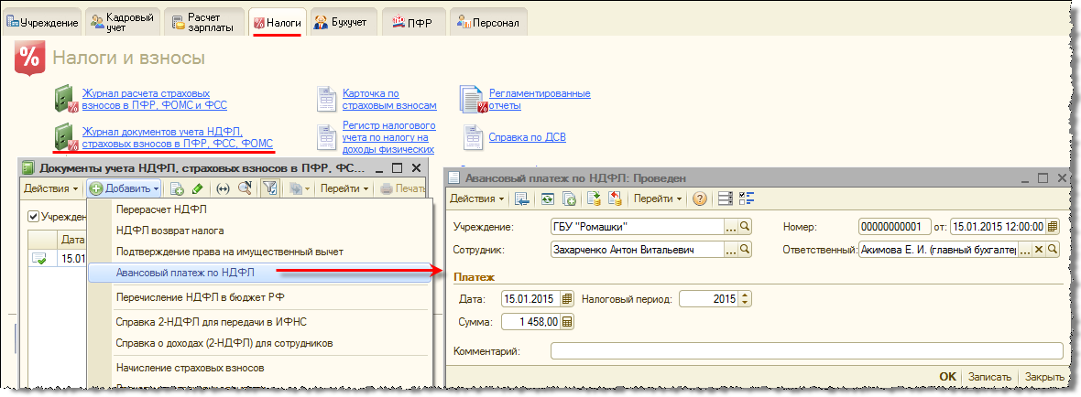Open the Учреждение section tab
Screen dimensions: 1081x397
41,23
